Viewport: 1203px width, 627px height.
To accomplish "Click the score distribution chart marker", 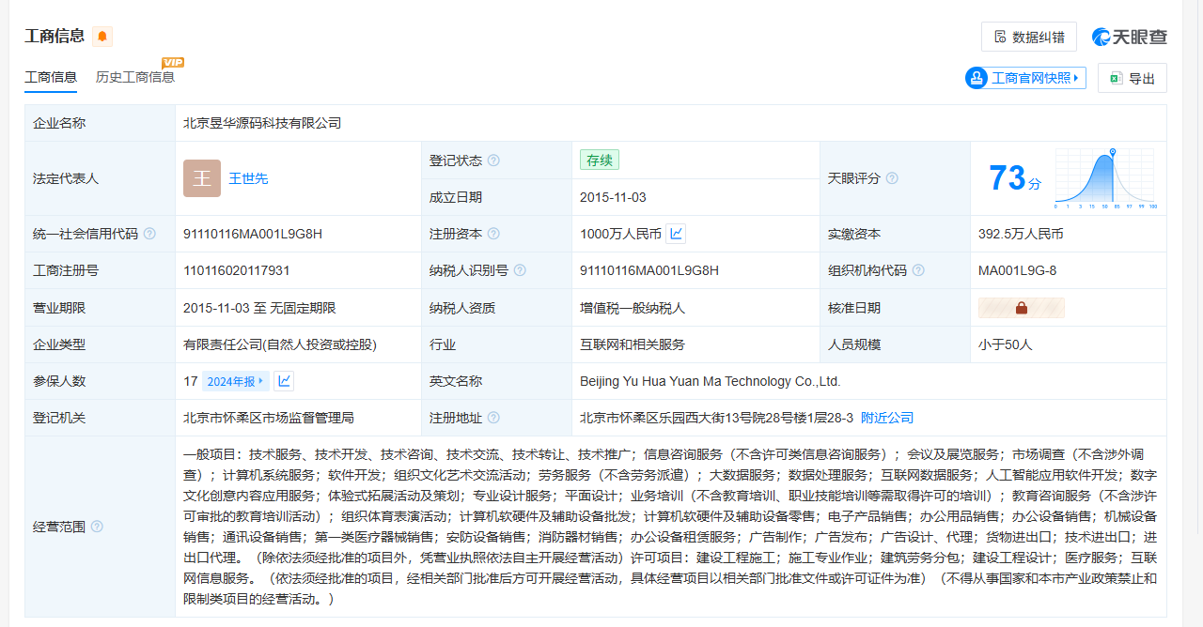I will (1112, 152).
